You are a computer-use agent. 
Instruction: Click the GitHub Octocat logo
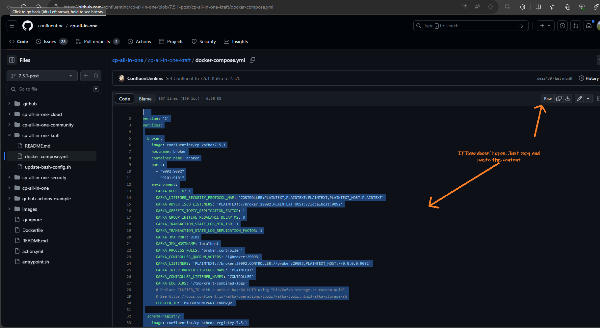[28, 26]
